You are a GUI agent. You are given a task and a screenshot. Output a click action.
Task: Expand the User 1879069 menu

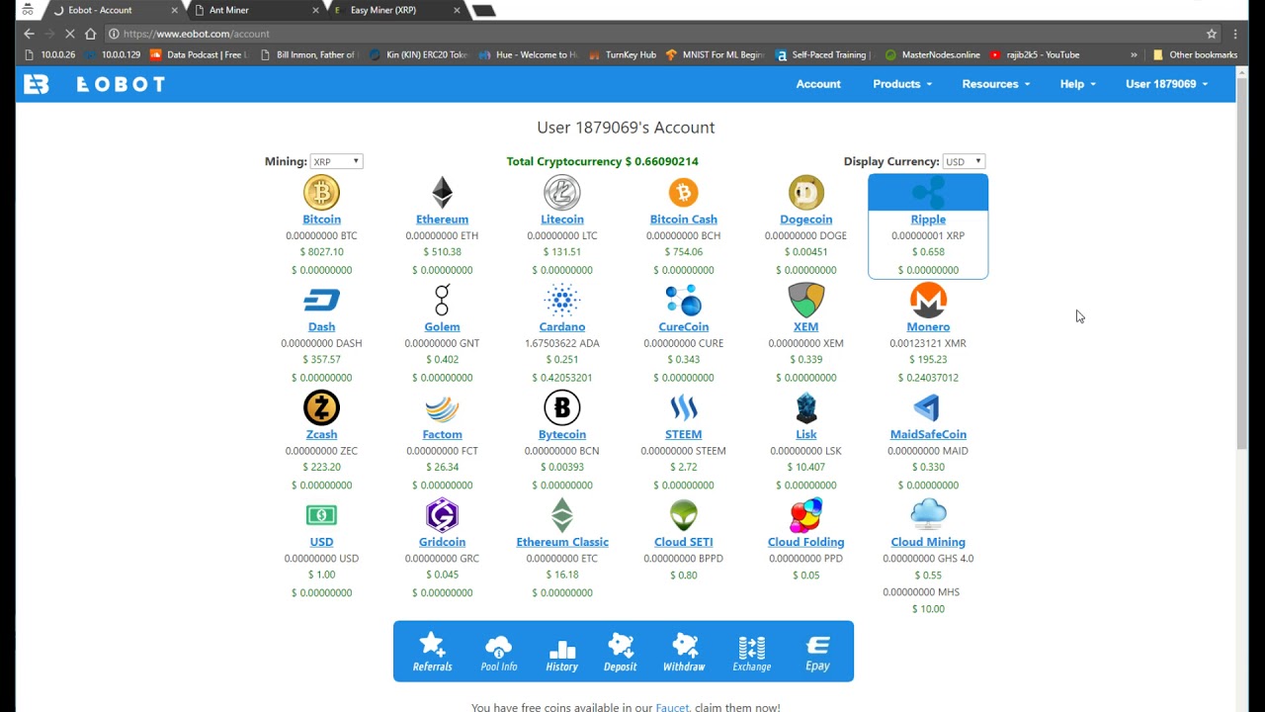coord(1166,84)
